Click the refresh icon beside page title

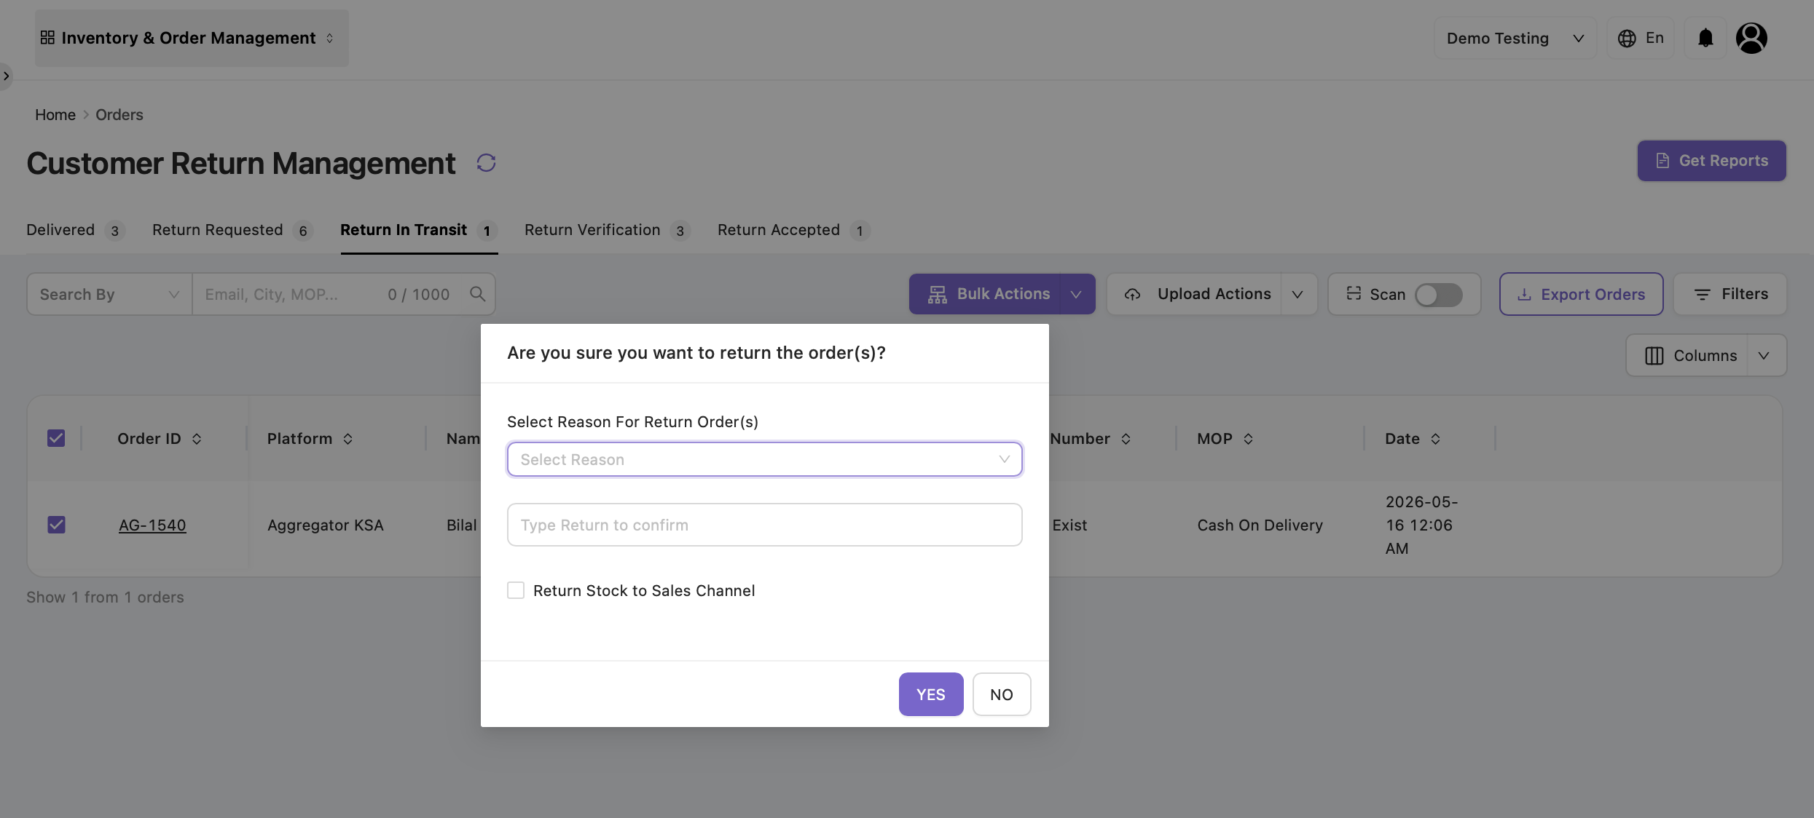[x=486, y=163]
